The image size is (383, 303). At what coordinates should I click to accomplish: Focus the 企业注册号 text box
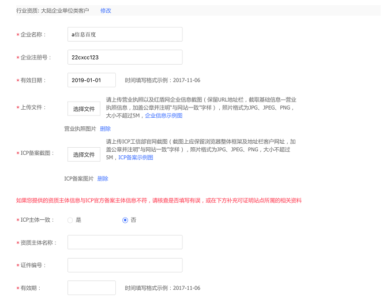(x=125, y=58)
